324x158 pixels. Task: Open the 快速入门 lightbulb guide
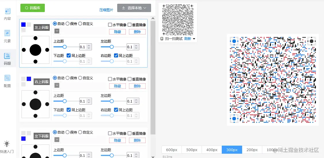point(7,147)
